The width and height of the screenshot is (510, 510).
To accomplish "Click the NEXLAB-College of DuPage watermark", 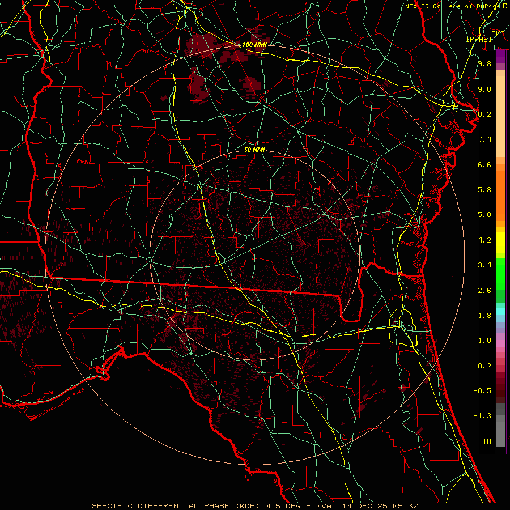I will click(456, 6).
